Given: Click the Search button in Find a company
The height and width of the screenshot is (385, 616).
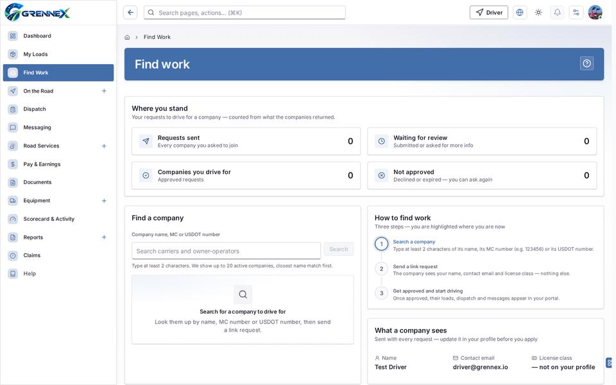Looking at the screenshot, I should [x=339, y=249].
